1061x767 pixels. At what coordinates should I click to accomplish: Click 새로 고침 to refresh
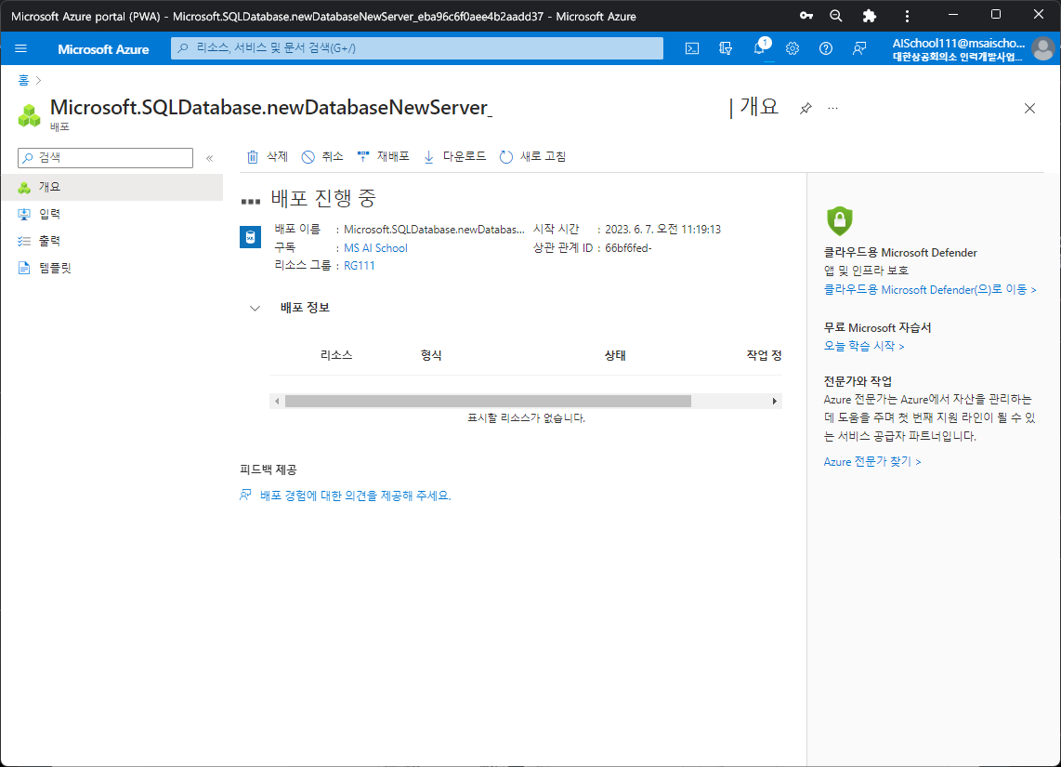pos(532,156)
